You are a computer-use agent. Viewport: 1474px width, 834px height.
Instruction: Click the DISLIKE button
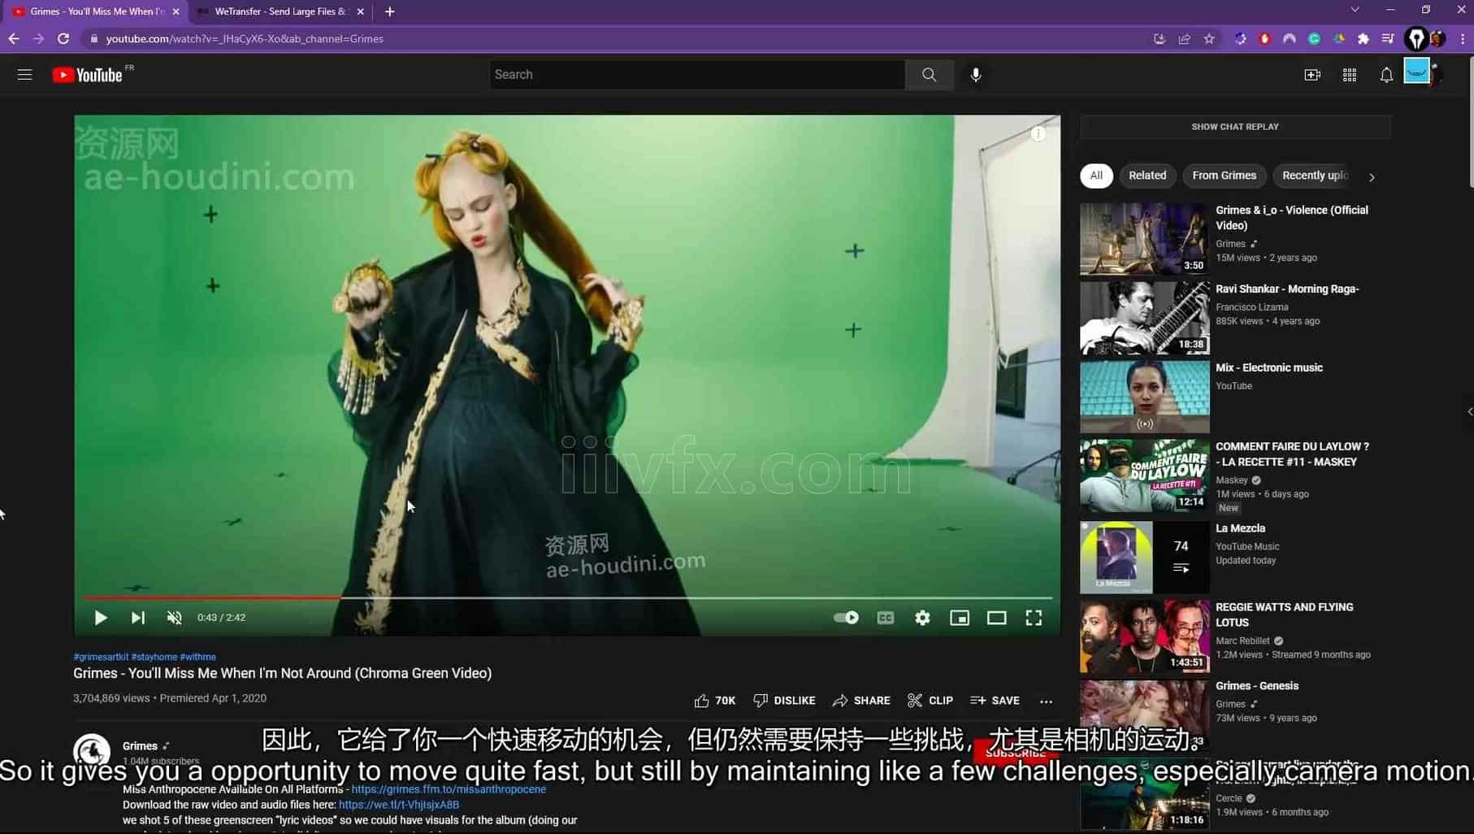pyautogui.click(x=784, y=701)
